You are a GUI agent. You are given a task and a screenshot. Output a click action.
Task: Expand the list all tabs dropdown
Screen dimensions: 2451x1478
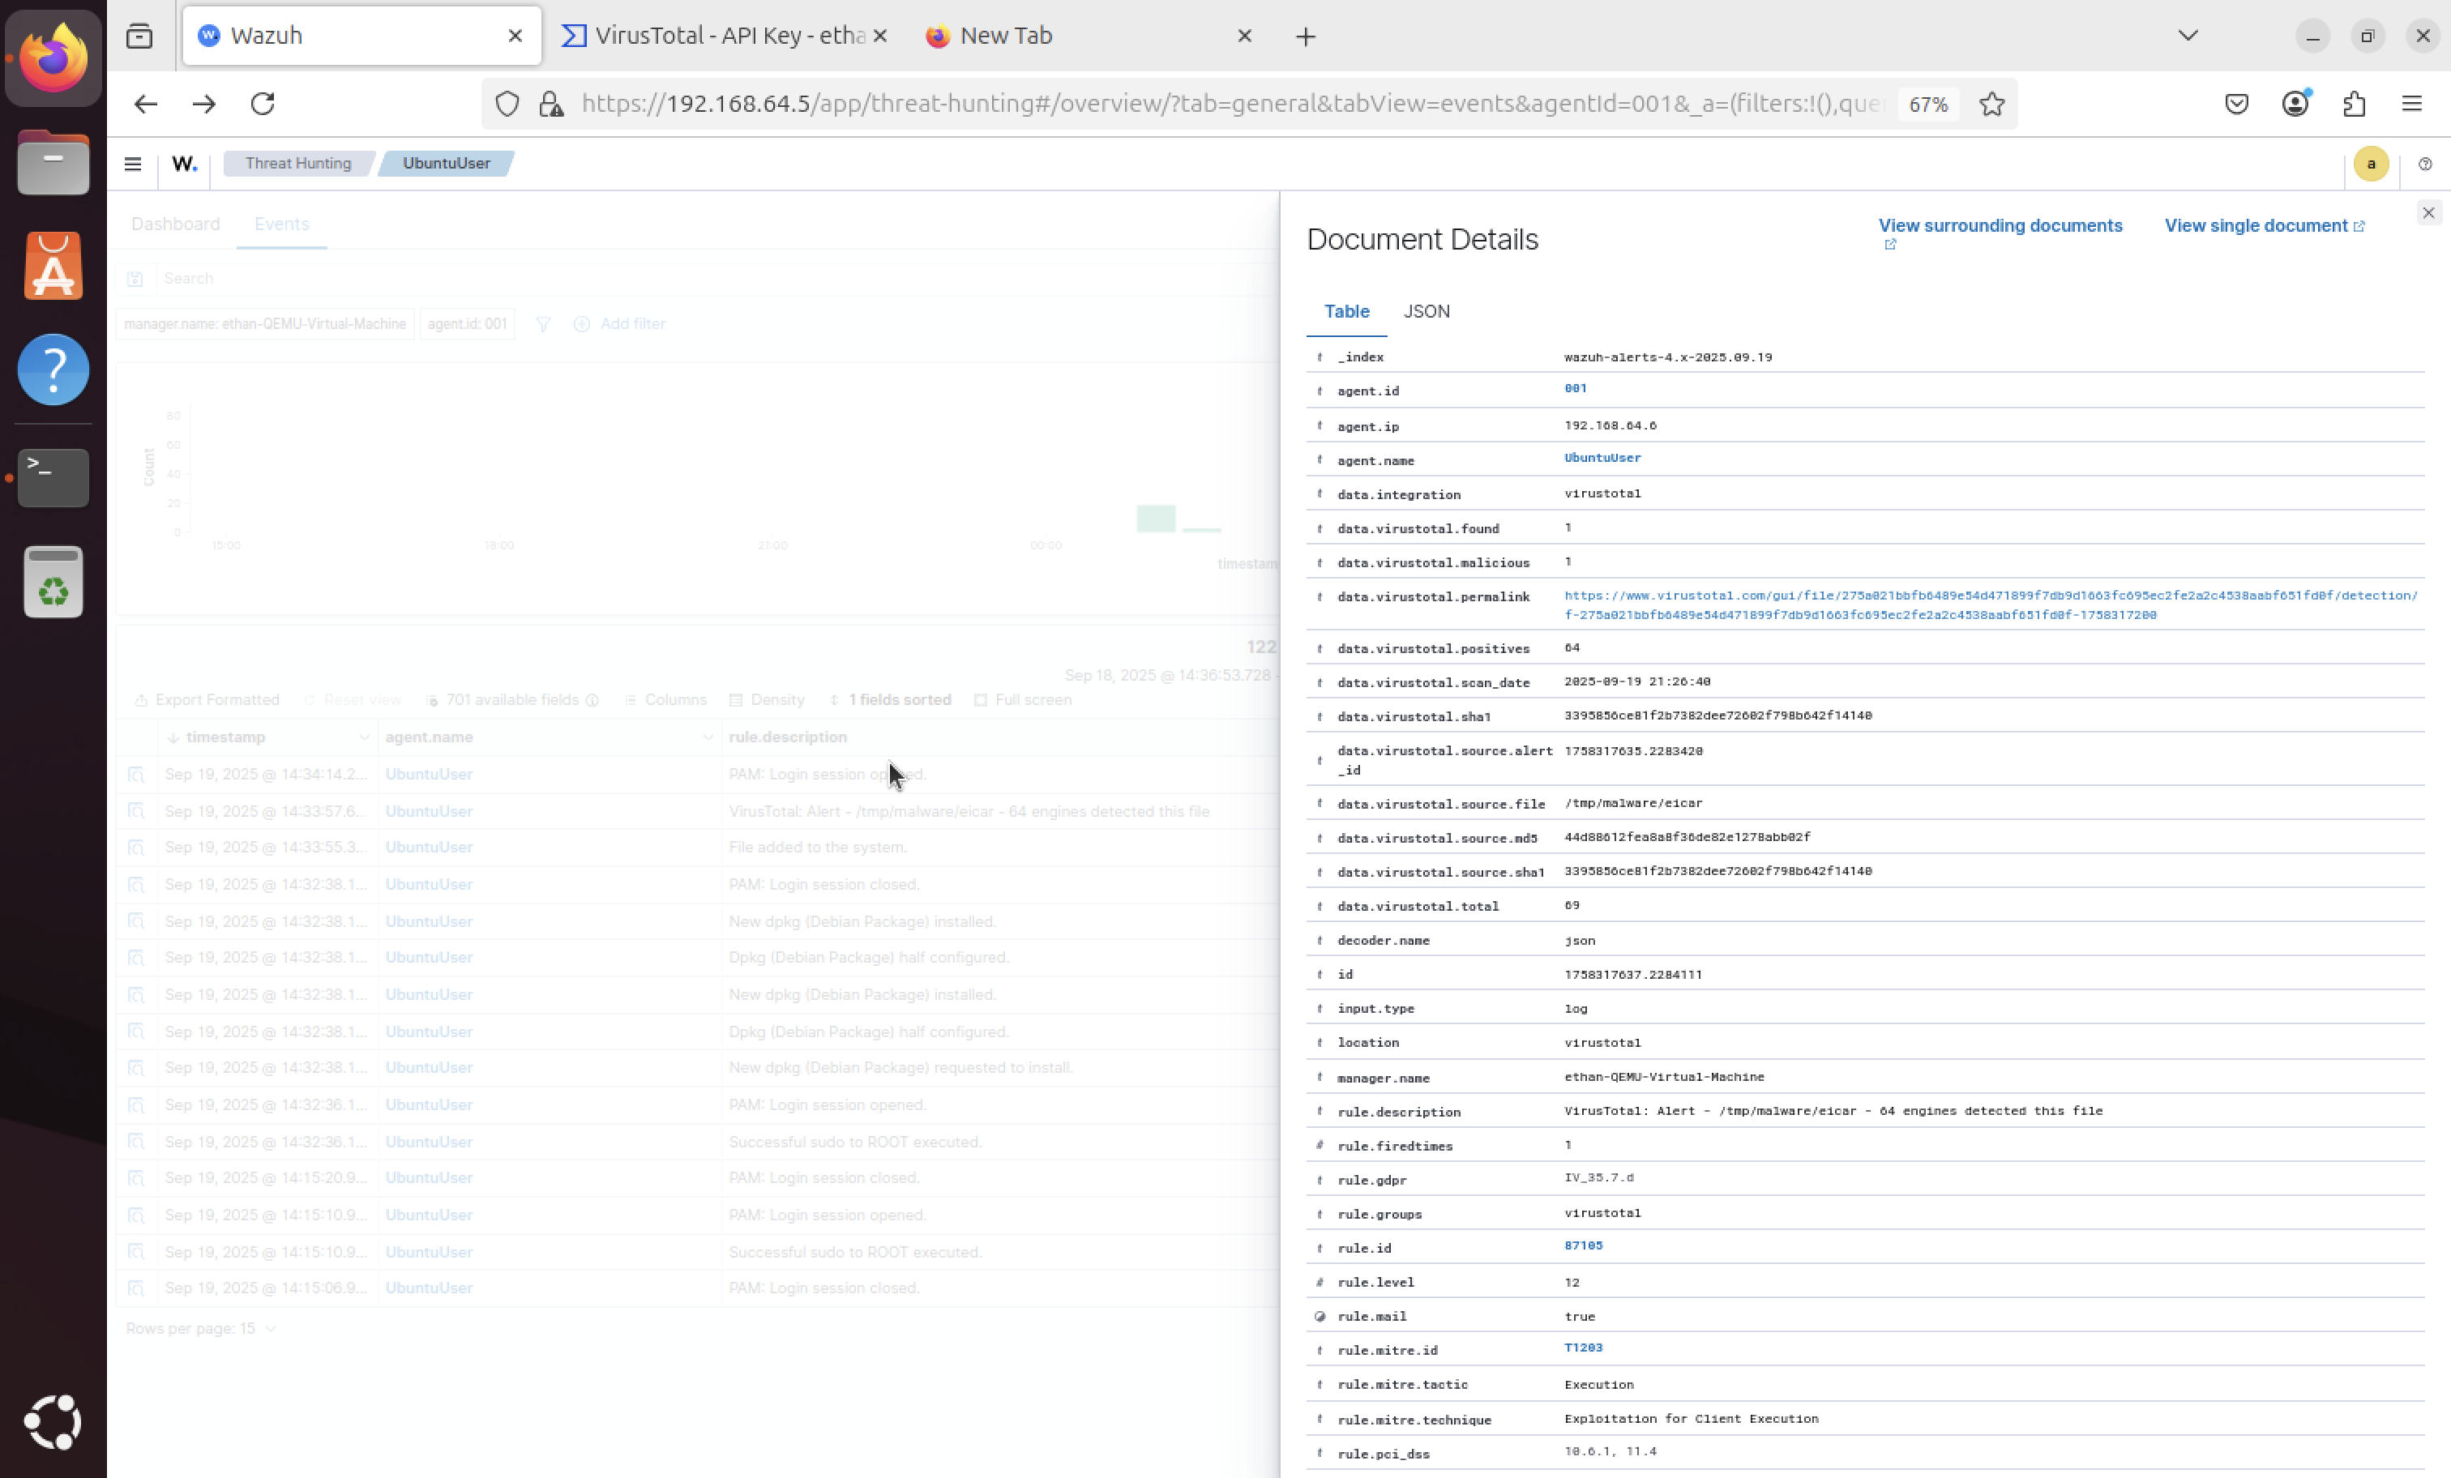(2188, 36)
